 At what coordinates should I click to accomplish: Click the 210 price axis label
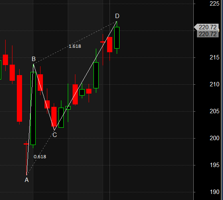(214, 84)
